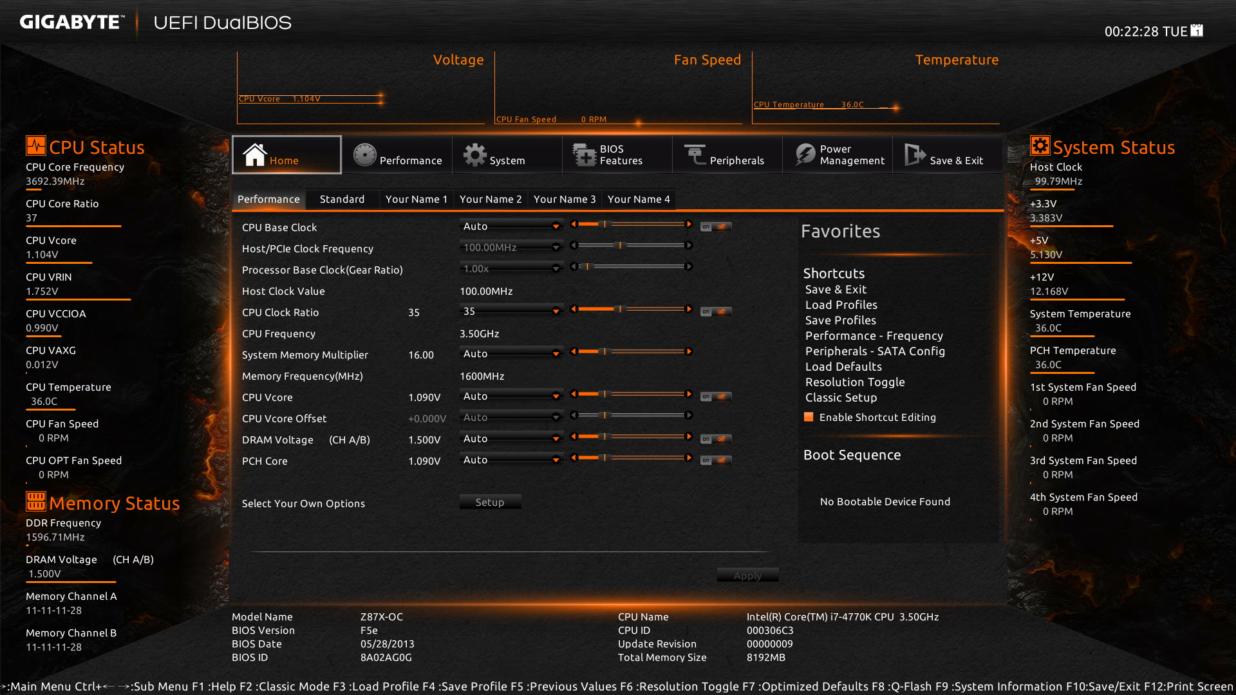1236x695 pixels.
Task: Click the CPU Clock Ratio slider handle
Action: point(620,309)
